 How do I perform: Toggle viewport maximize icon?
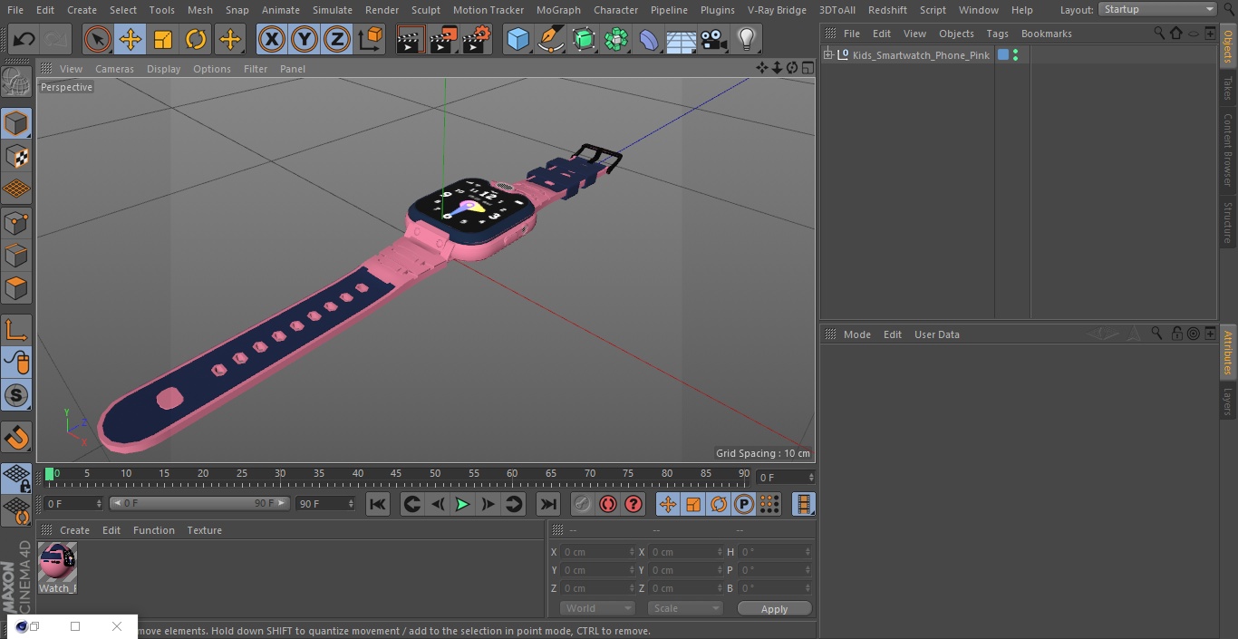807,68
